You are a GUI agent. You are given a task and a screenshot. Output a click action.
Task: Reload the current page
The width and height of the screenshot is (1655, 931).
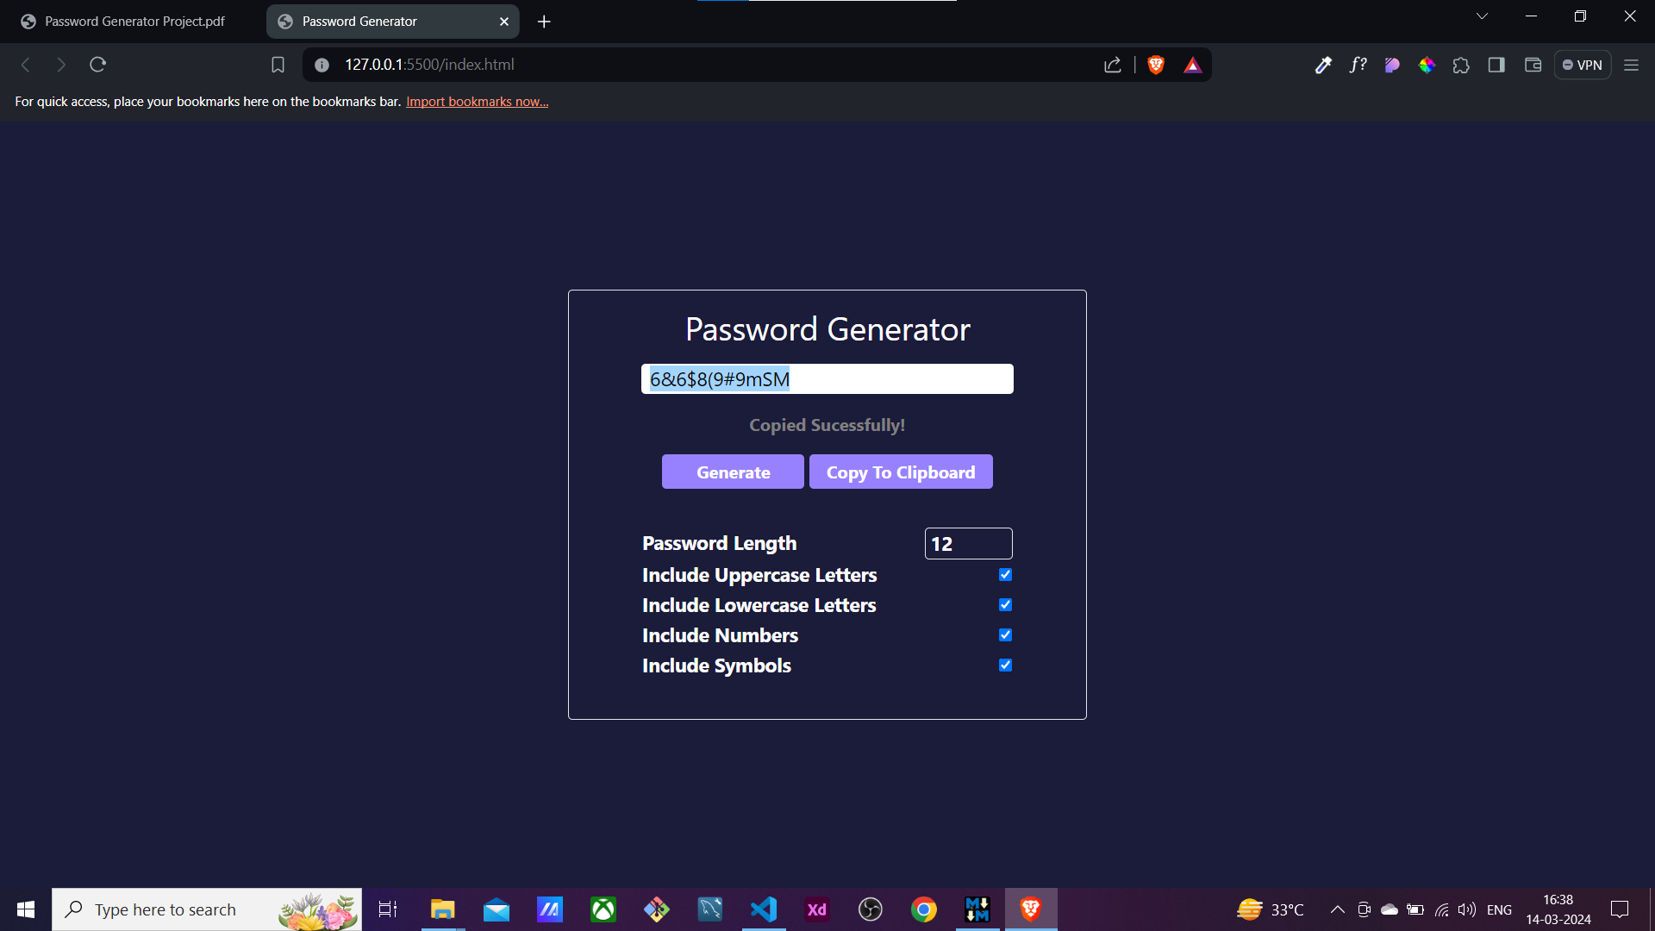coord(97,65)
